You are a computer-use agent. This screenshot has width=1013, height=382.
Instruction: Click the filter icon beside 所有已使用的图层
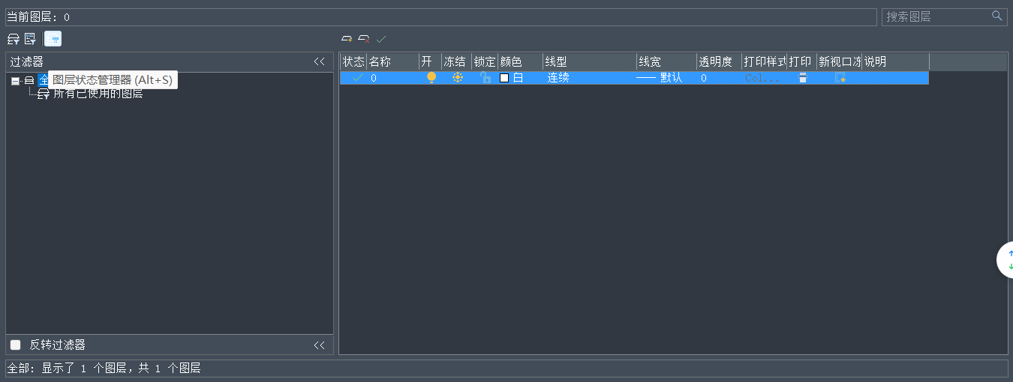point(44,94)
